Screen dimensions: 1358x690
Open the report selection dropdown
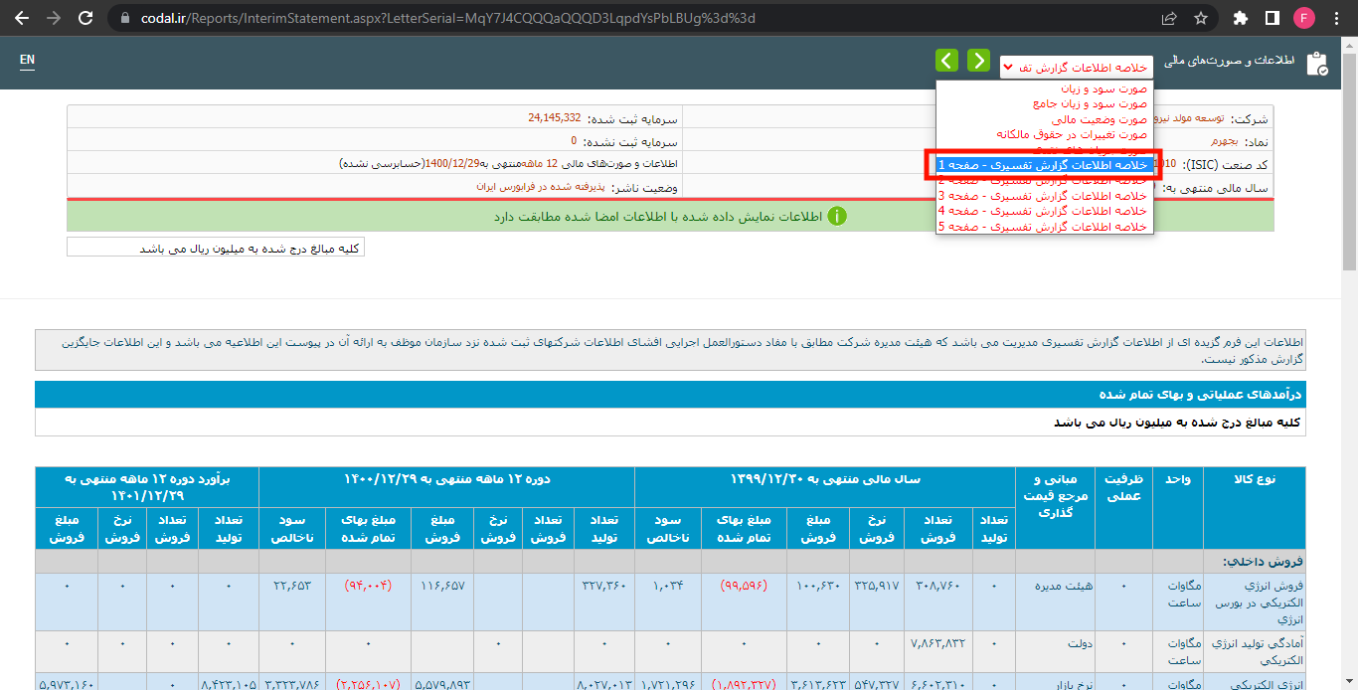(1076, 67)
